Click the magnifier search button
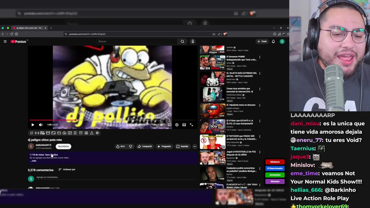Screen dimensions: 370x208 coord(182,41)
